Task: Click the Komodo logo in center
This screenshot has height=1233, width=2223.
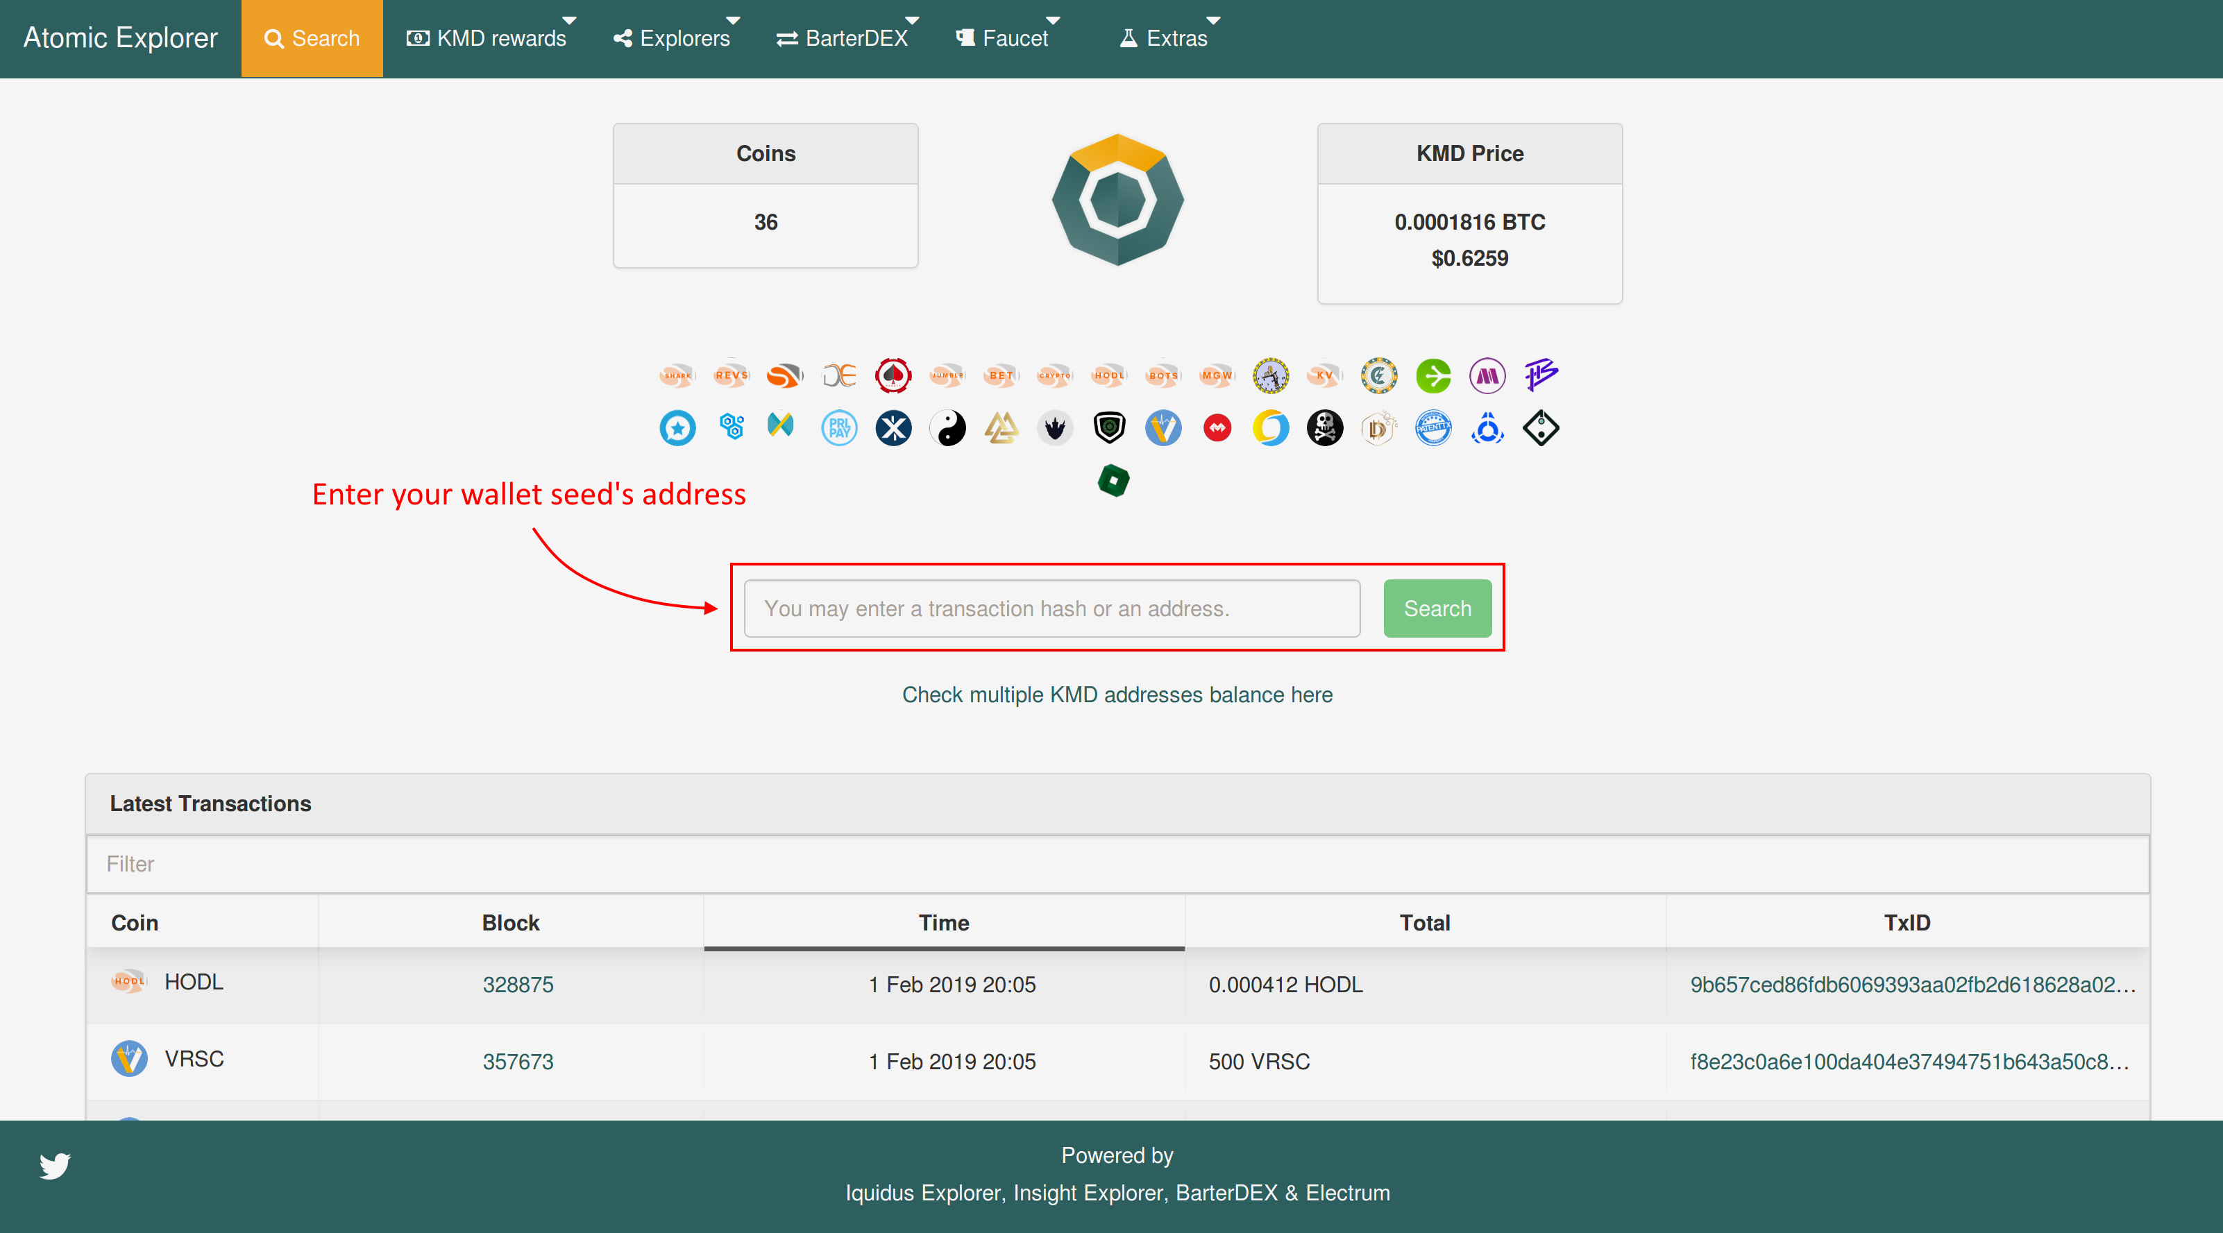Action: tap(1117, 199)
